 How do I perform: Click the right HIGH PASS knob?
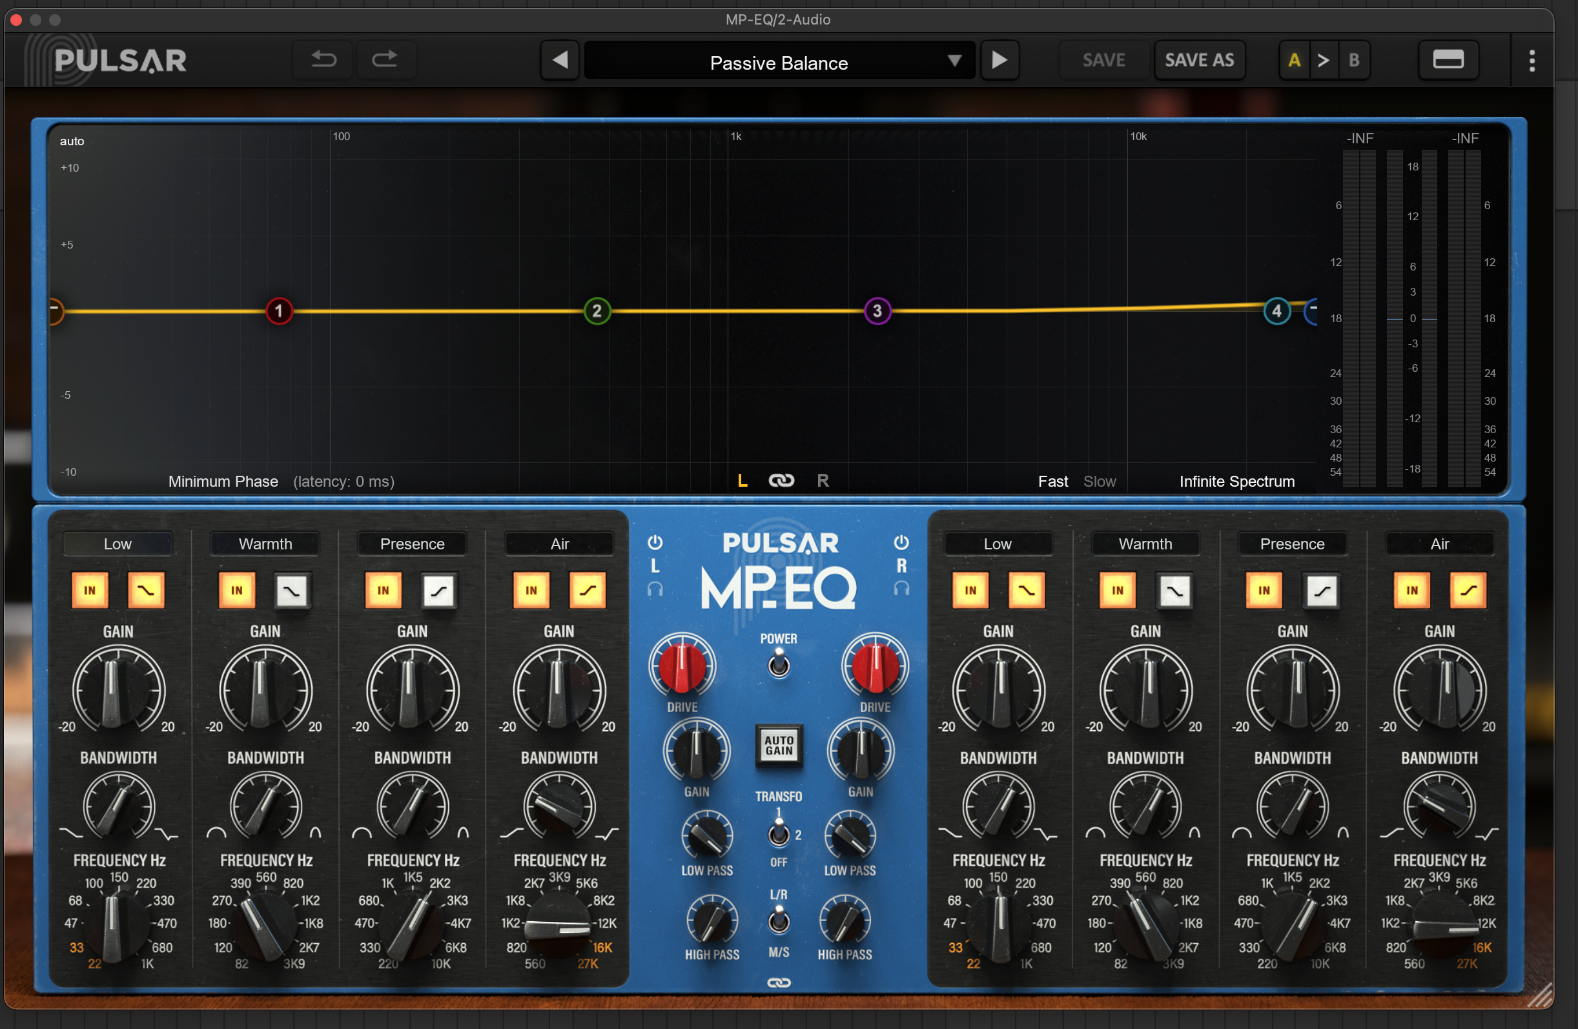pos(845,921)
